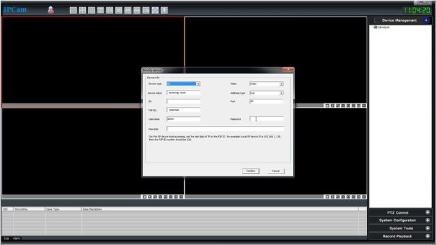Open help via question mark icon
The height and width of the screenshot is (245, 436).
(x=164, y=10)
